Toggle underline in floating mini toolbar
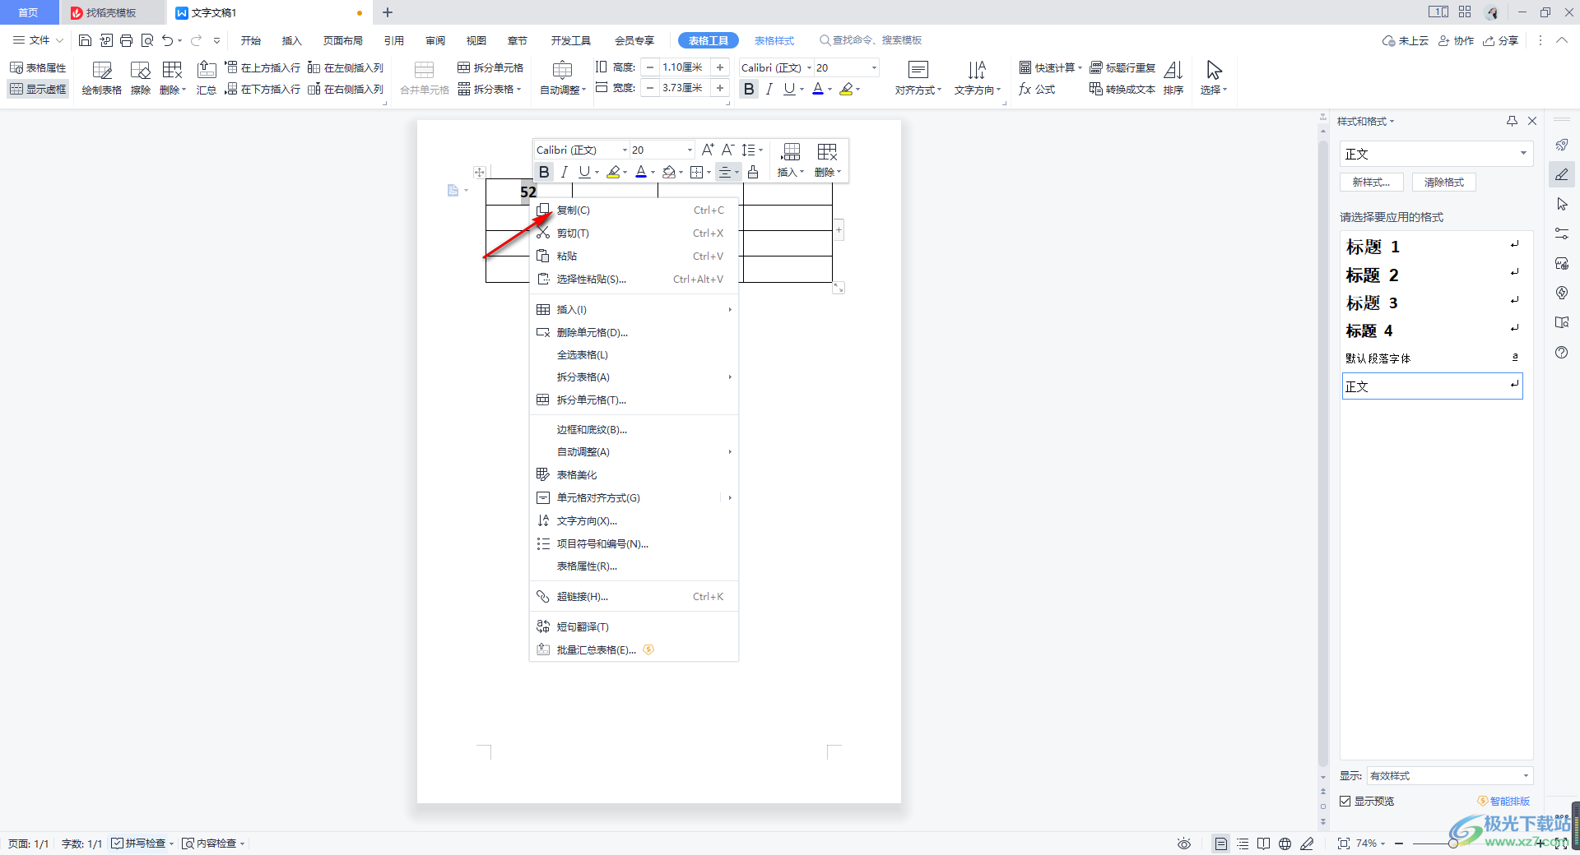This screenshot has height=855, width=1580. click(584, 172)
